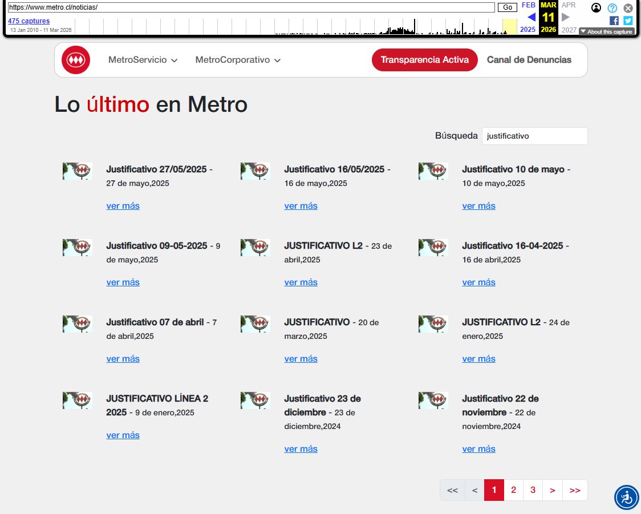Image resolution: width=641 pixels, height=514 pixels.
Task: Click the Go button in Wayback bar
Action: point(508,7)
